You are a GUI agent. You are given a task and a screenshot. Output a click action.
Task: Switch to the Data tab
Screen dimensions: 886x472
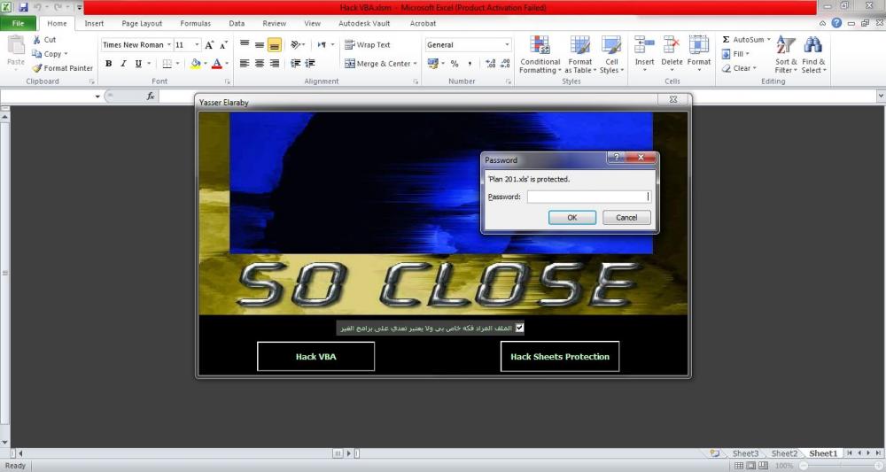click(237, 23)
